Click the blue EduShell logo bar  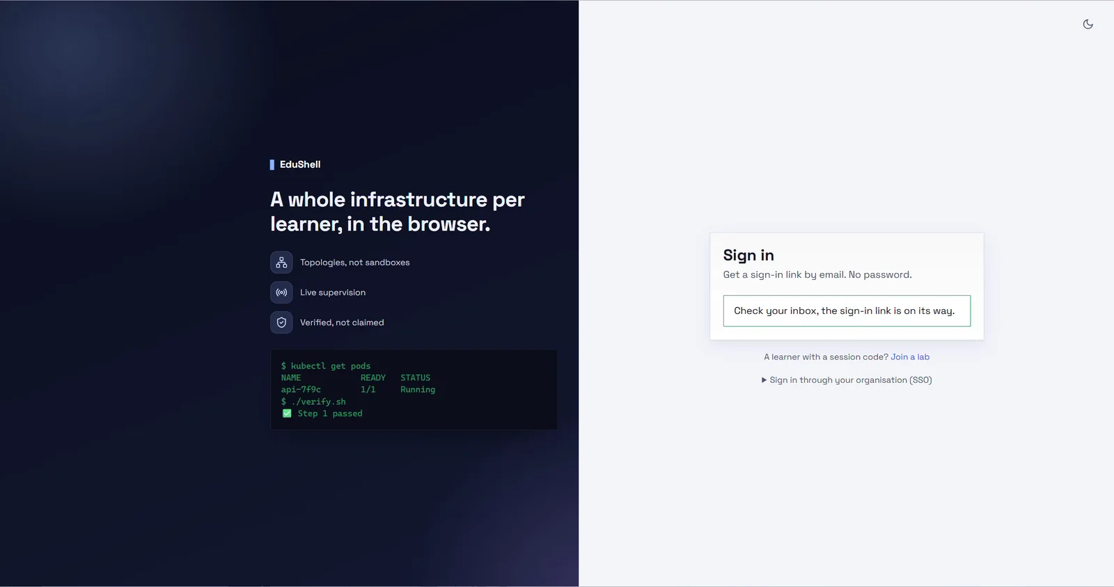(x=272, y=165)
